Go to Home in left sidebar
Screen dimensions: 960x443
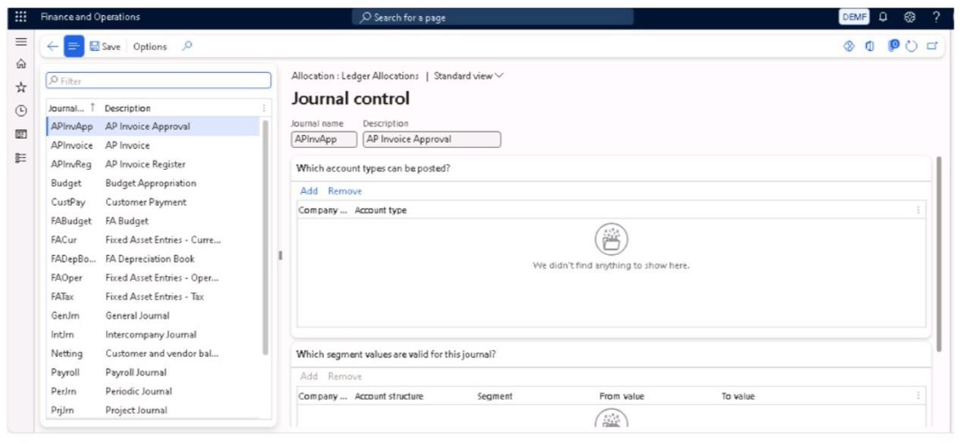tap(20, 64)
